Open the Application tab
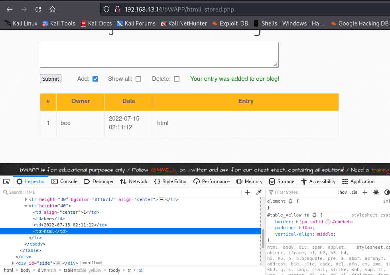This screenshot has height=275, width=390. click(x=358, y=181)
